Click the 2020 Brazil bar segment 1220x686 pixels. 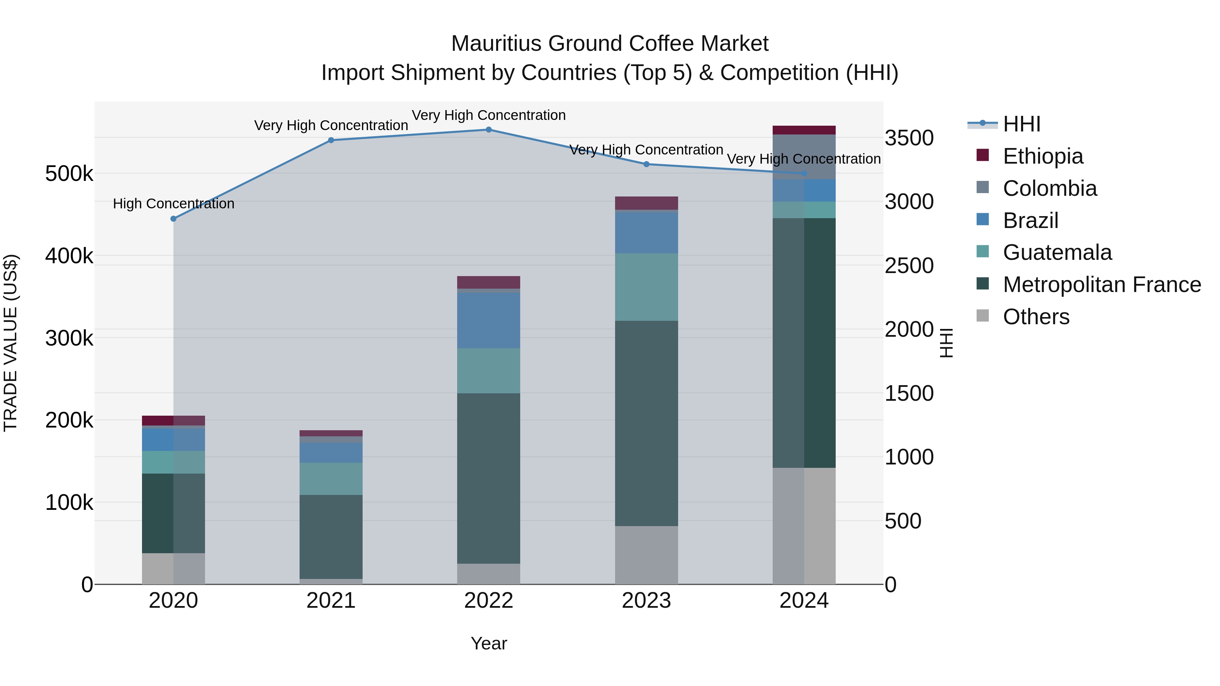[x=173, y=440]
